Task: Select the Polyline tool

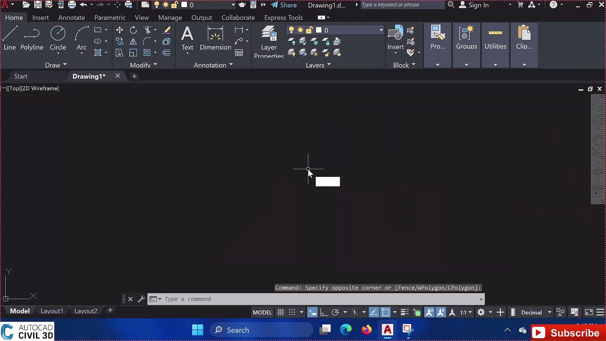Action: (32, 38)
